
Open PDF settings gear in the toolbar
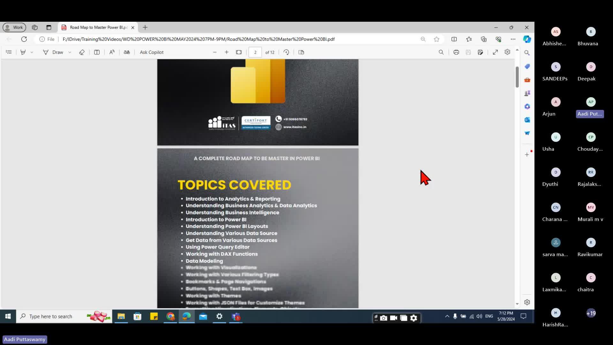(x=507, y=52)
